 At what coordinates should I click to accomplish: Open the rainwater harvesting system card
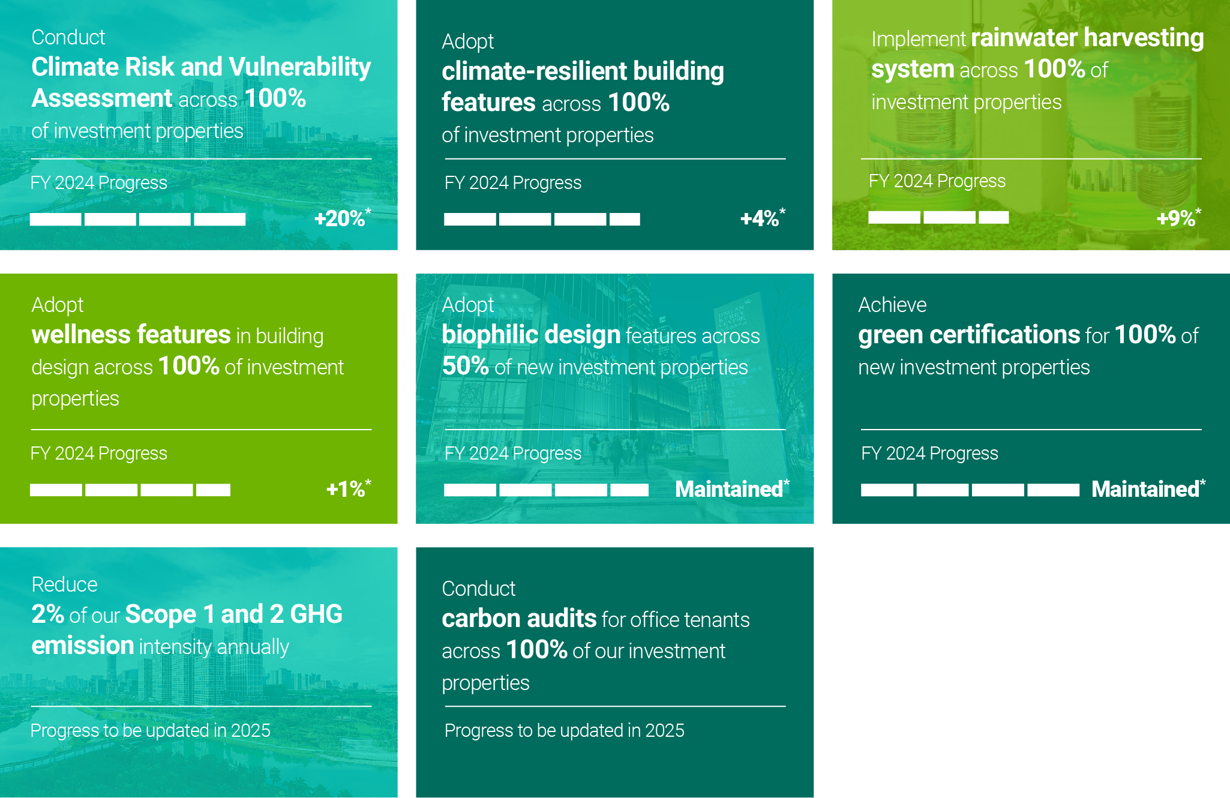tap(1031, 125)
